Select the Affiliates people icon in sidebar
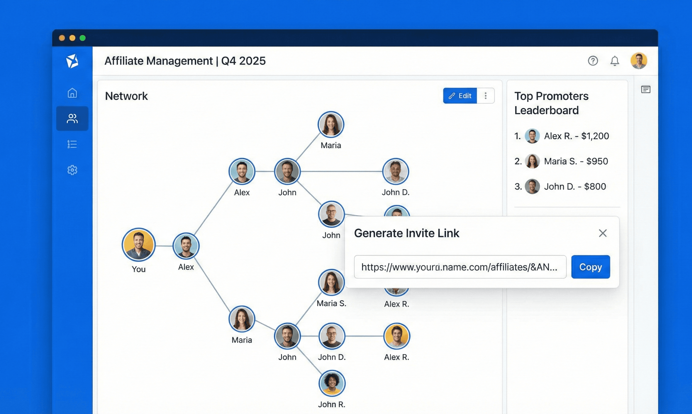 72,119
